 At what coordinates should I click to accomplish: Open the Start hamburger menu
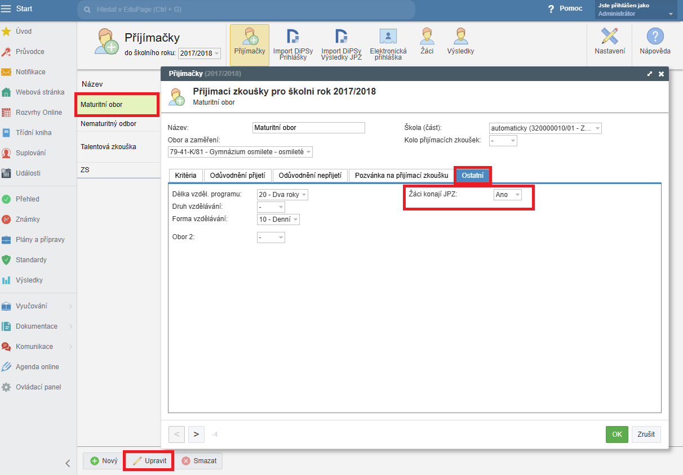(6, 9)
